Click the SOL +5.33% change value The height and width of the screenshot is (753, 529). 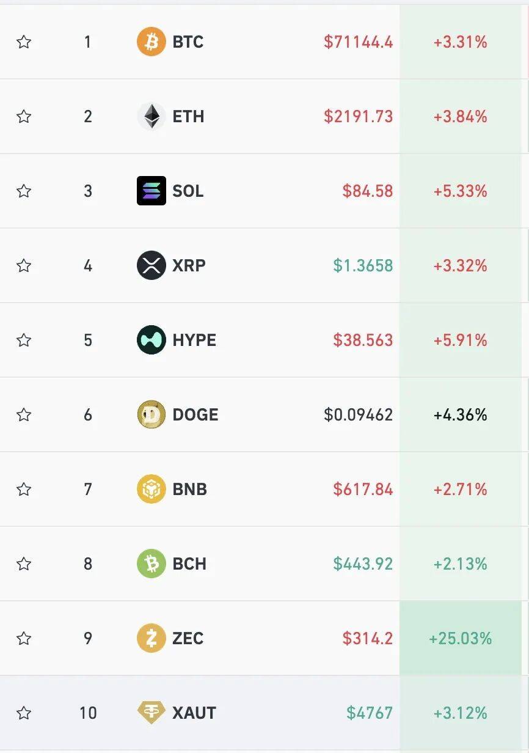pos(460,191)
